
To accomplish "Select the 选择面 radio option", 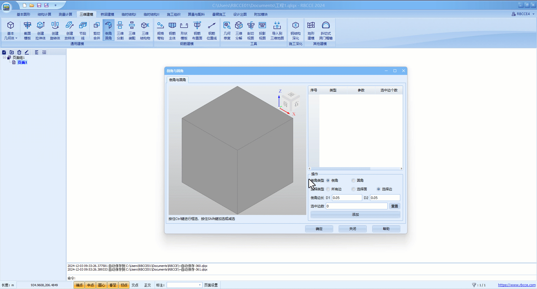I will [x=354, y=189].
